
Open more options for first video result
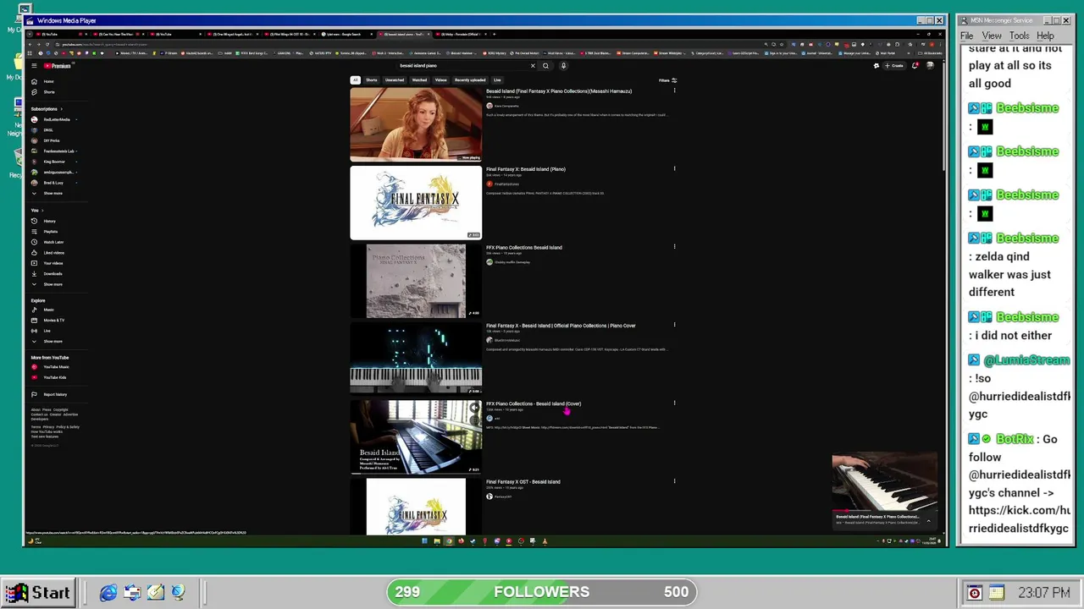(674, 91)
